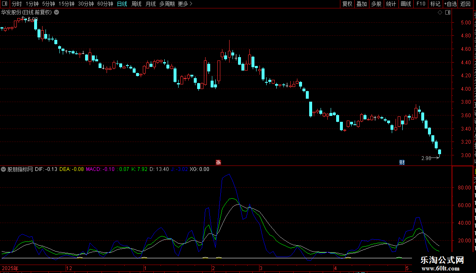Open F10 company information
Screen dimensions: 476x273
pyautogui.click(x=421, y=4)
